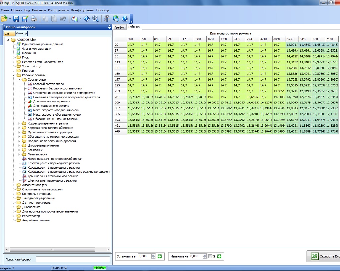The width and height of the screenshot is (340, 271).
Task: Click the Open file folder icon
Action: [x=4, y=19]
